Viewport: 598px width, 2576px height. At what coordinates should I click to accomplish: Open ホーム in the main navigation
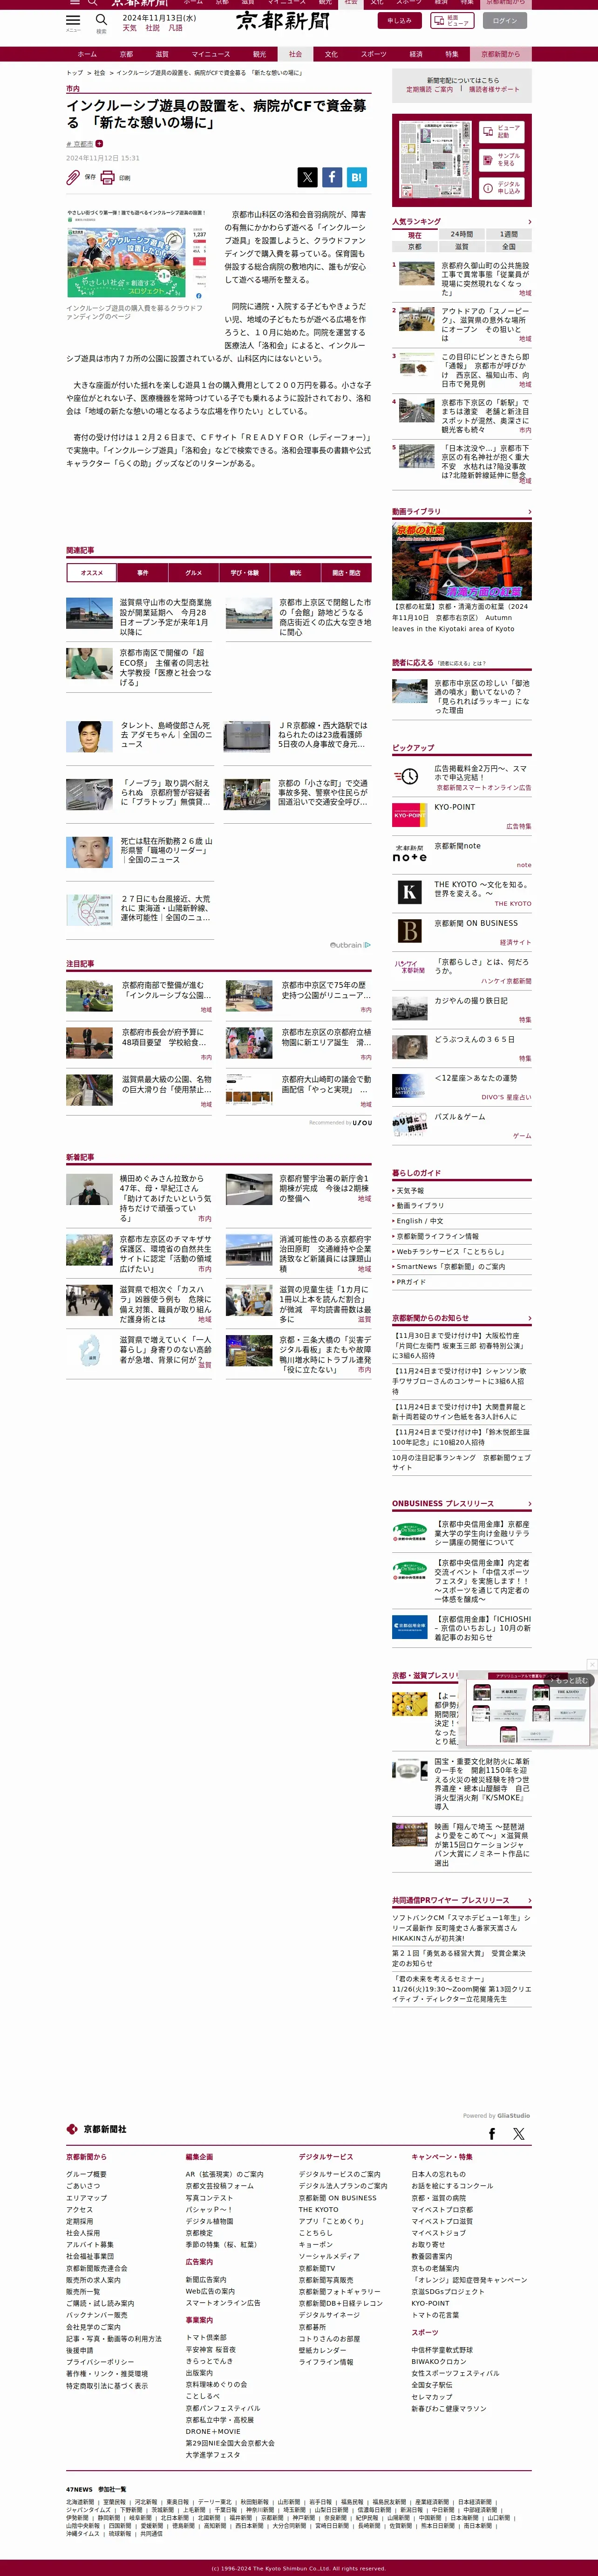(87, 54)
